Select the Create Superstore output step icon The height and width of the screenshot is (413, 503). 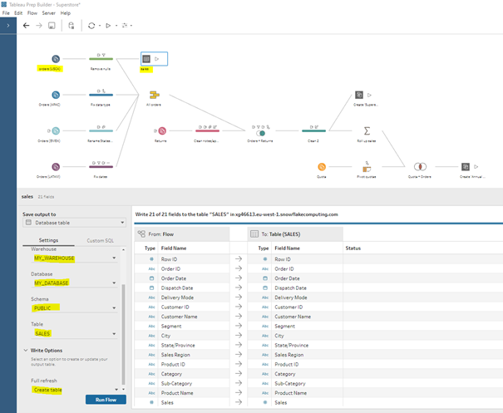(x=359, y=95)
